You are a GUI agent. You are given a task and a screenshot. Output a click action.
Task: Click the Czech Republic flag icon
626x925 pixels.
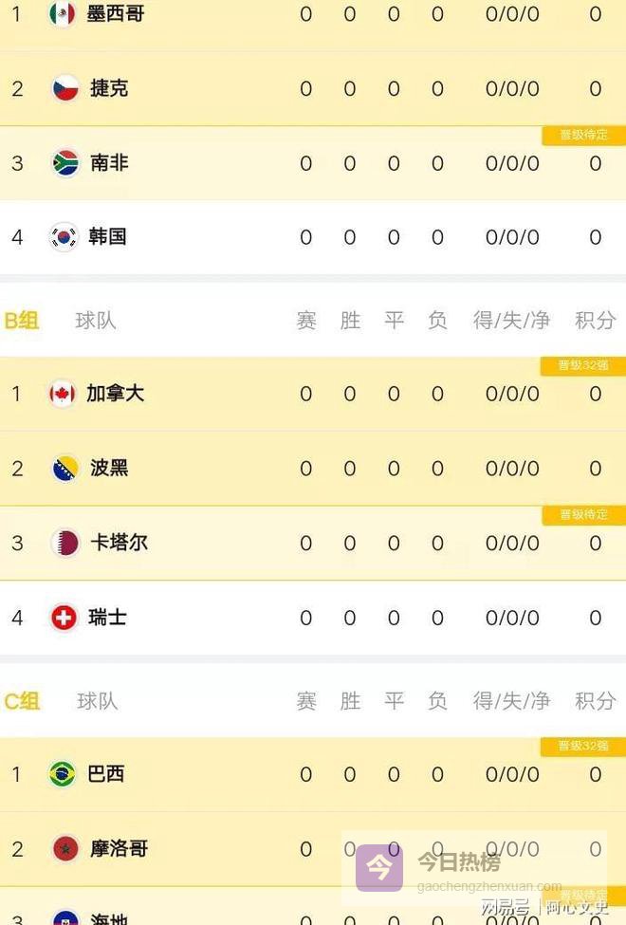64,88
